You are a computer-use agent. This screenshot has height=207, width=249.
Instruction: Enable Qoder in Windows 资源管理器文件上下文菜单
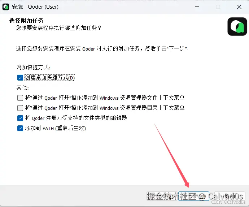[x=20, y=98]
